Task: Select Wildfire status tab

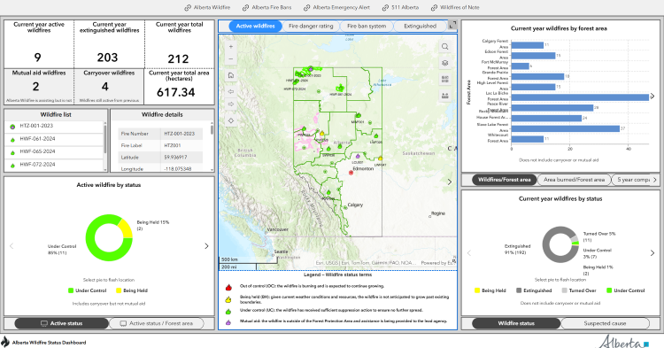Action: click(x=516, y=323)
